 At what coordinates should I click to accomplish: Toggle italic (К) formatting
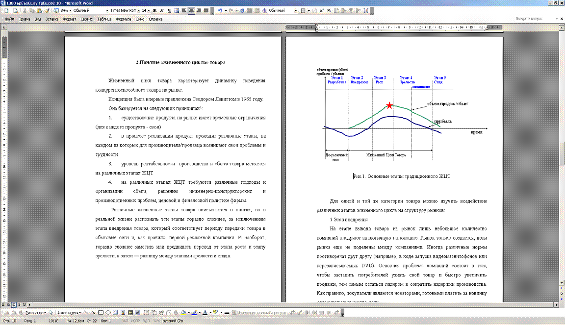tap(162, 10)
